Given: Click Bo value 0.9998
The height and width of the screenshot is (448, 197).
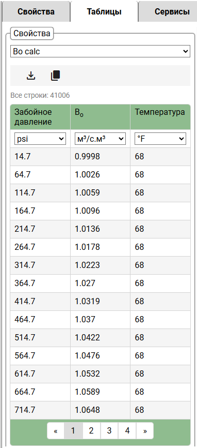Looking at the screenshot, I should [x=100, y=157].
